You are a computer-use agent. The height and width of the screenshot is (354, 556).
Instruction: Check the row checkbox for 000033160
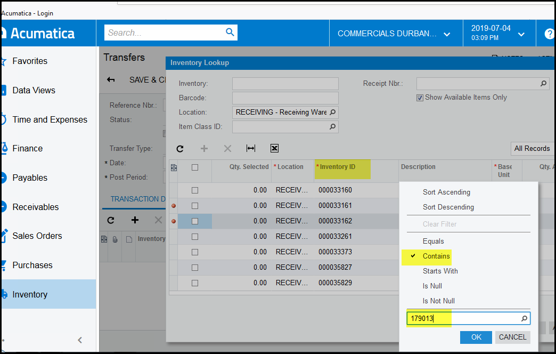195,190
